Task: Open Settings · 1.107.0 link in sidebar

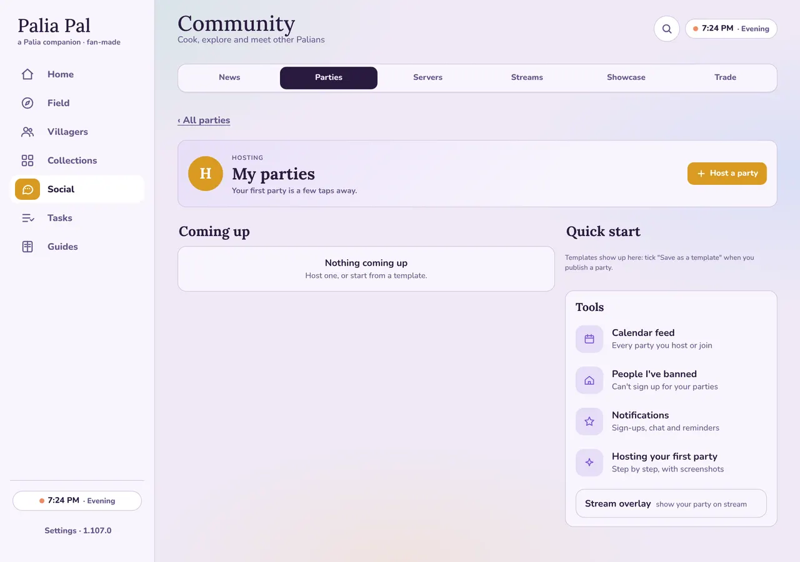Action: pos(77,530)
